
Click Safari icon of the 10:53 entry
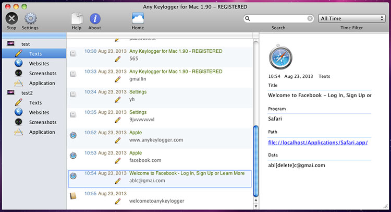pos(73,155)
